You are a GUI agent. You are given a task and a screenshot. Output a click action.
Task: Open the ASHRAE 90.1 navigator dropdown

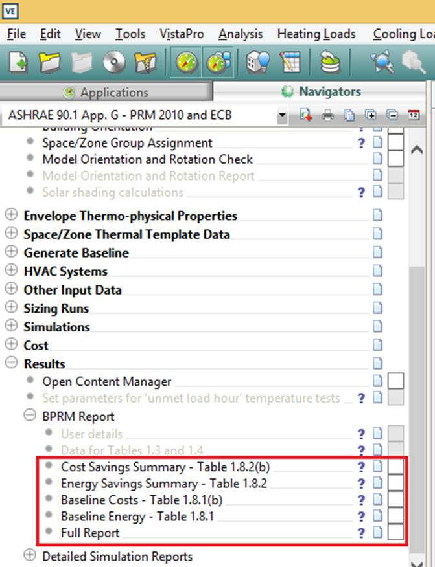click(x=282, y=116)
